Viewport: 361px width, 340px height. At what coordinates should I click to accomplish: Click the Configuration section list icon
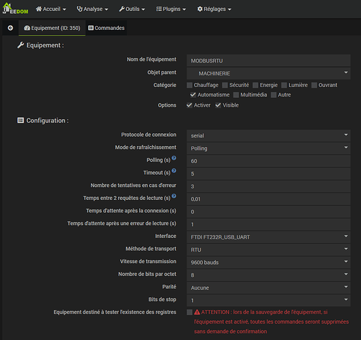20,120
